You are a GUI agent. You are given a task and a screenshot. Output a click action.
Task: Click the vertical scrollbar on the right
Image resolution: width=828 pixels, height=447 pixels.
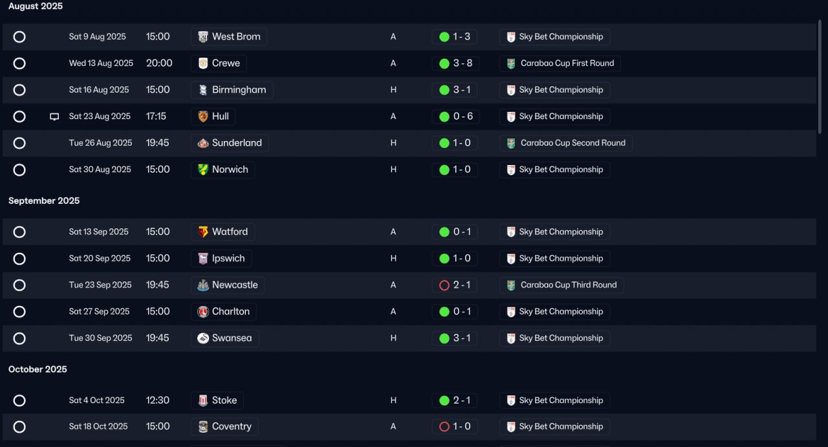tap(820, 76)
